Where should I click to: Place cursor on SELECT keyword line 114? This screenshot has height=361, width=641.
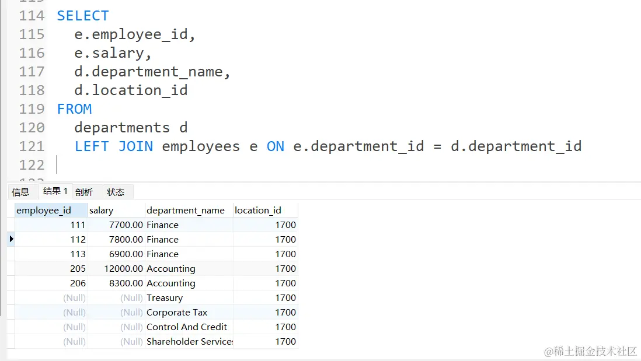(82, 16)
